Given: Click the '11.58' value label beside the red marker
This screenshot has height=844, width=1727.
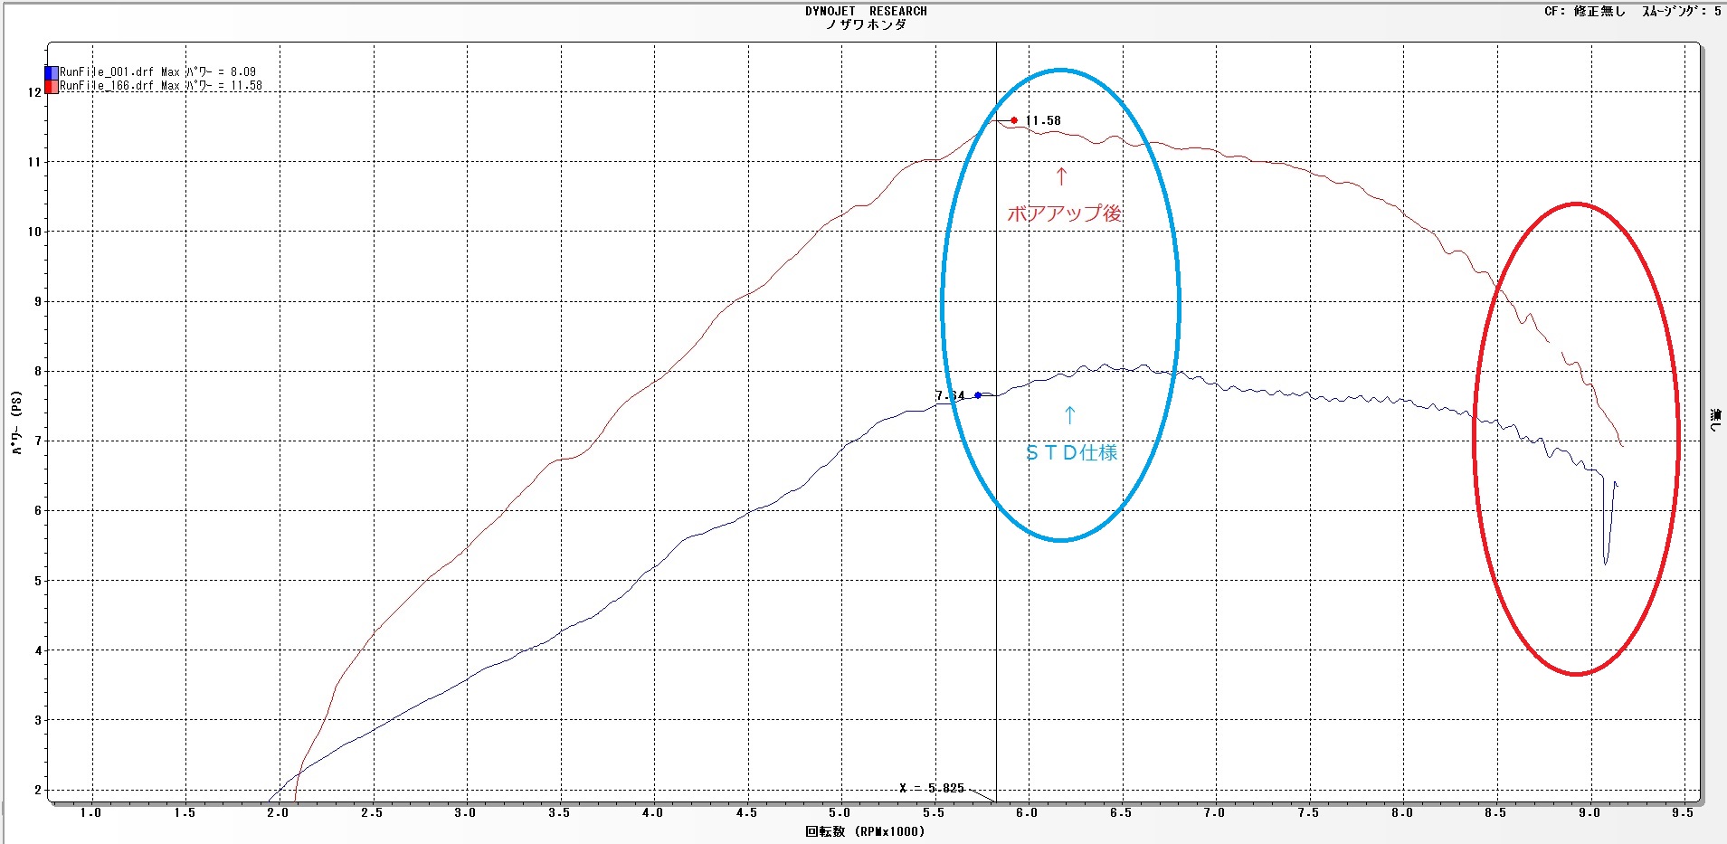Looking at the screenshot, I should coord(1043,120).
